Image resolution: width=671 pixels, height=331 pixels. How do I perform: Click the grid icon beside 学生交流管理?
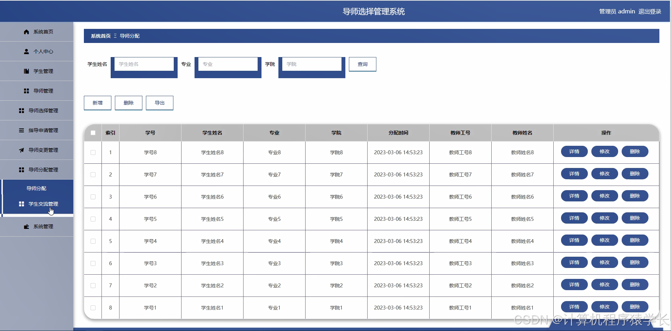21,204
